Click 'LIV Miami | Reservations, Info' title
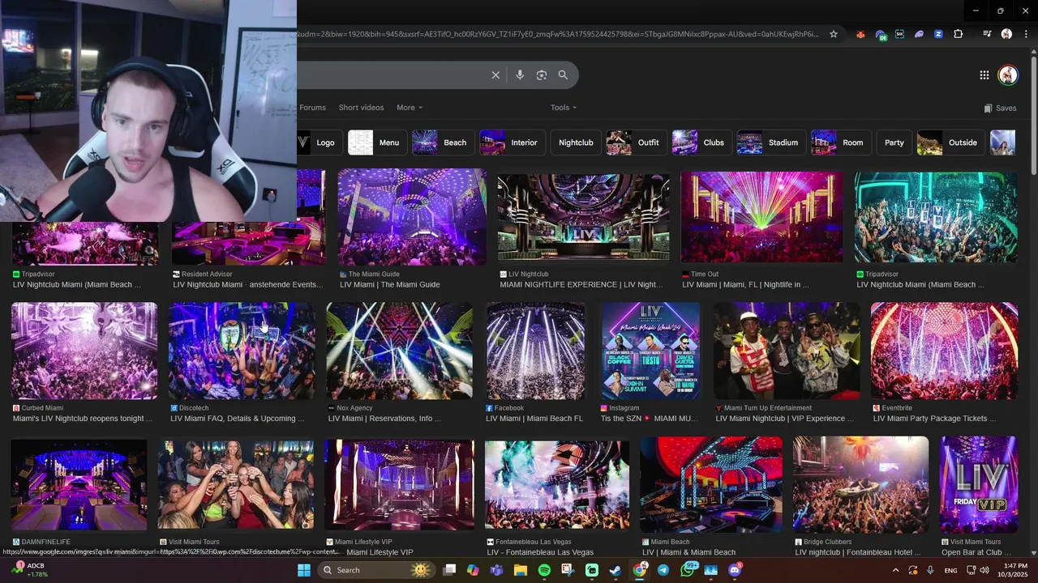This screenshot has height=583, width=1038. (x=384, y=419)
